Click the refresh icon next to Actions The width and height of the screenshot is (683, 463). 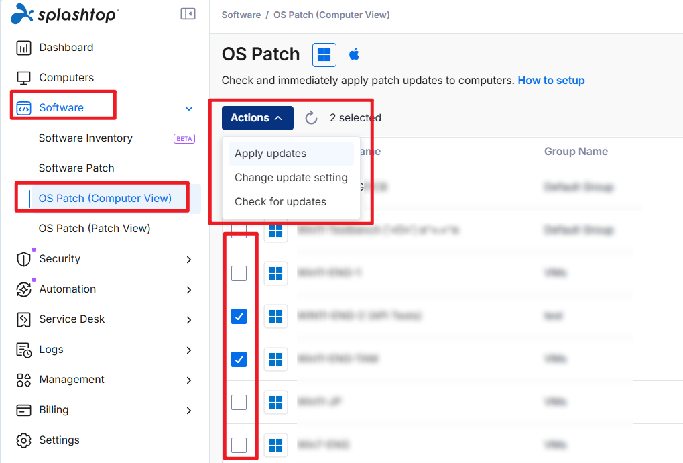pyautogui.click(x=311, y=117)
